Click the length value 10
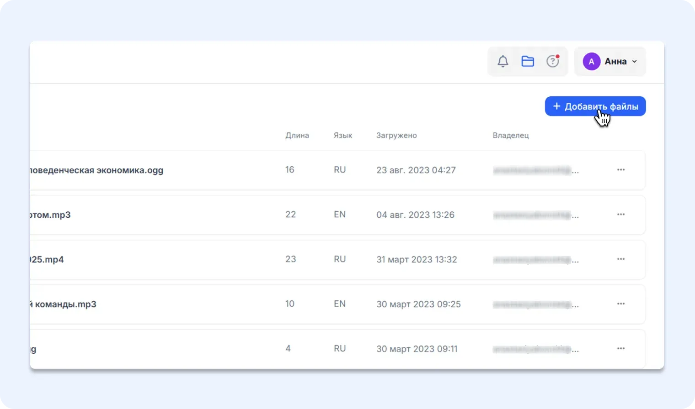This screenshot has width=695, height=409. [x=290, y=304]
